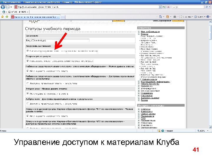Go back with the browser Back arrow
212x159 pixels.
[x=3, y=7]
